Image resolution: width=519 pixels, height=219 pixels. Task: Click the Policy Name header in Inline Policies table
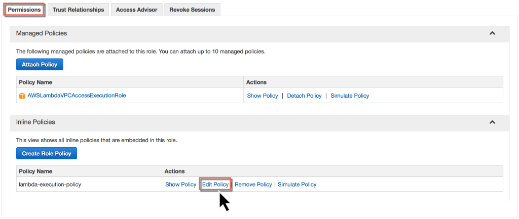pos(35,171)
